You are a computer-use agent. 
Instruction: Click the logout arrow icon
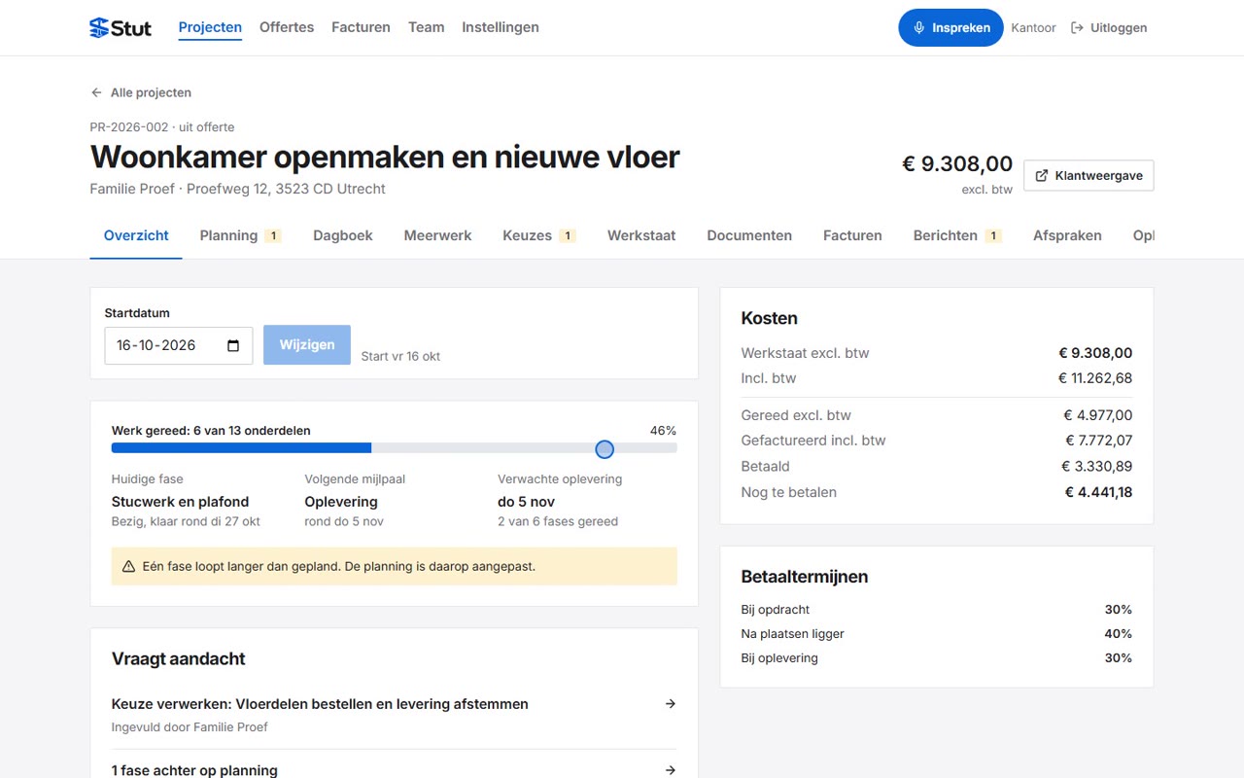[x=1077, y=28]
